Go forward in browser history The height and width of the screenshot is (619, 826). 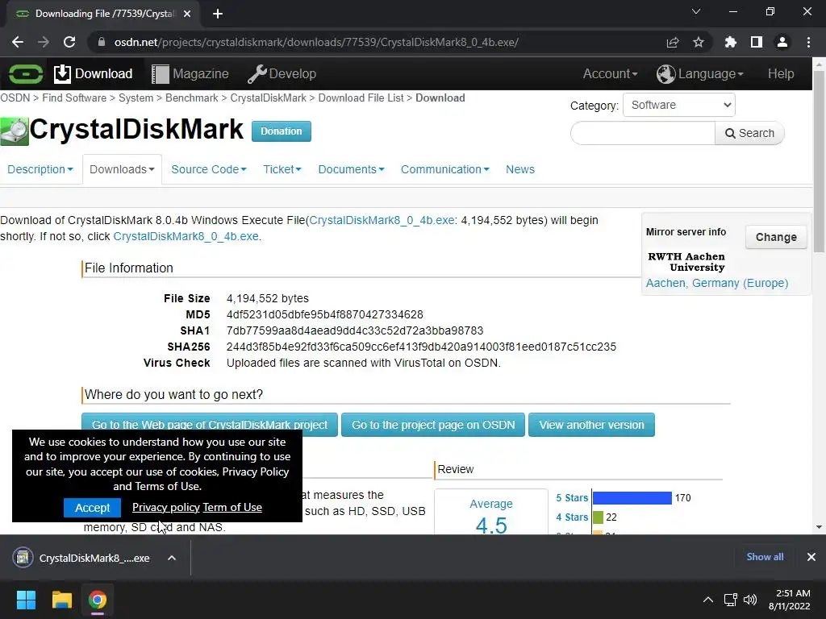click(x=44, y=42)
